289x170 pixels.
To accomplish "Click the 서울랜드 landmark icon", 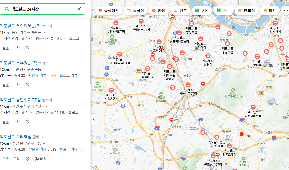I will click(x=273, y=100).
